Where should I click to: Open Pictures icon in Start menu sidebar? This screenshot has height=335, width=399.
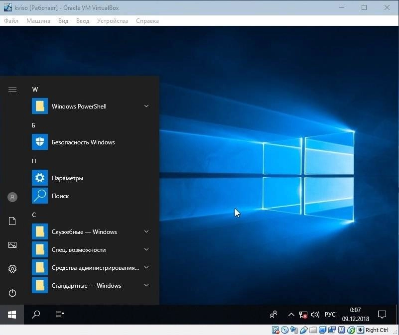(12, 245)
